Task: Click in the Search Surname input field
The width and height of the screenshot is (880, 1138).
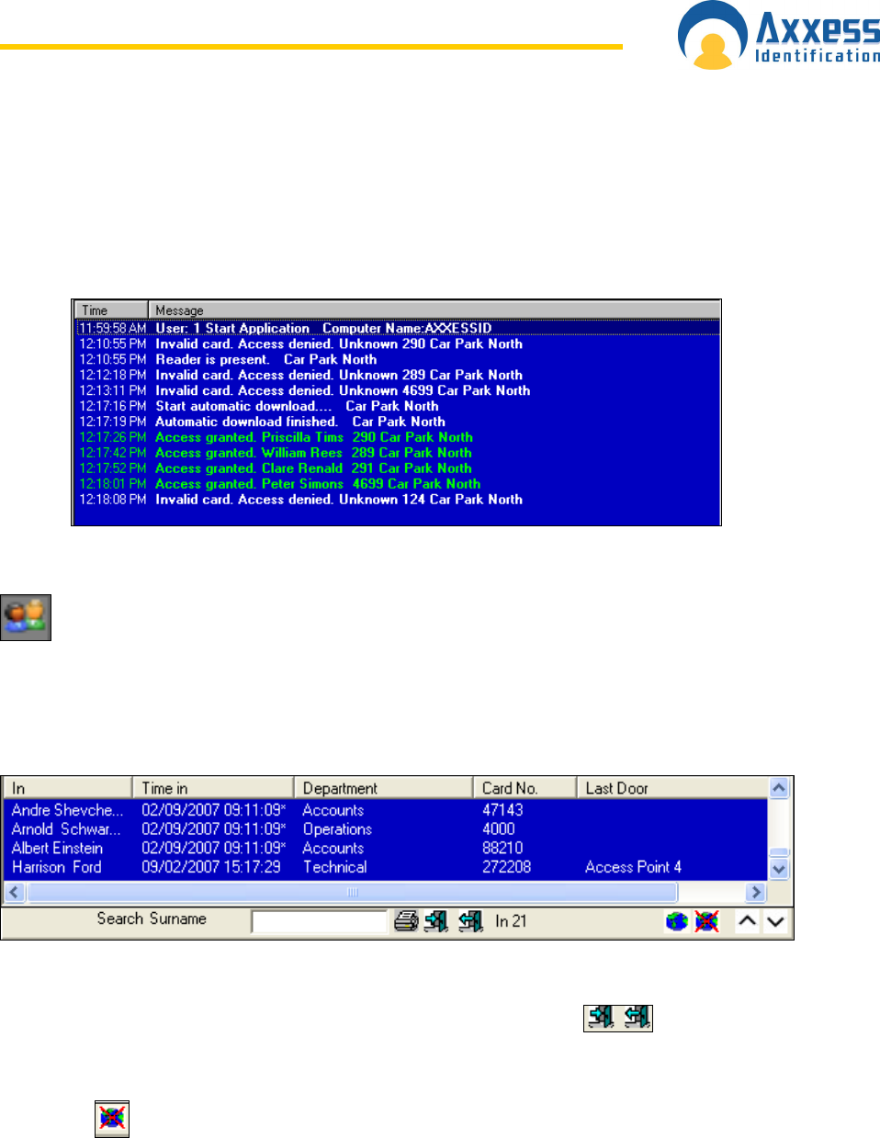Action: (320, 921)
